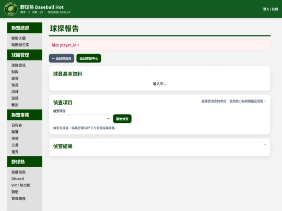The height and width of the screenshot is (211, 282).
Task: Open 選秀 sidebar link
Action: tap(15, 152)
